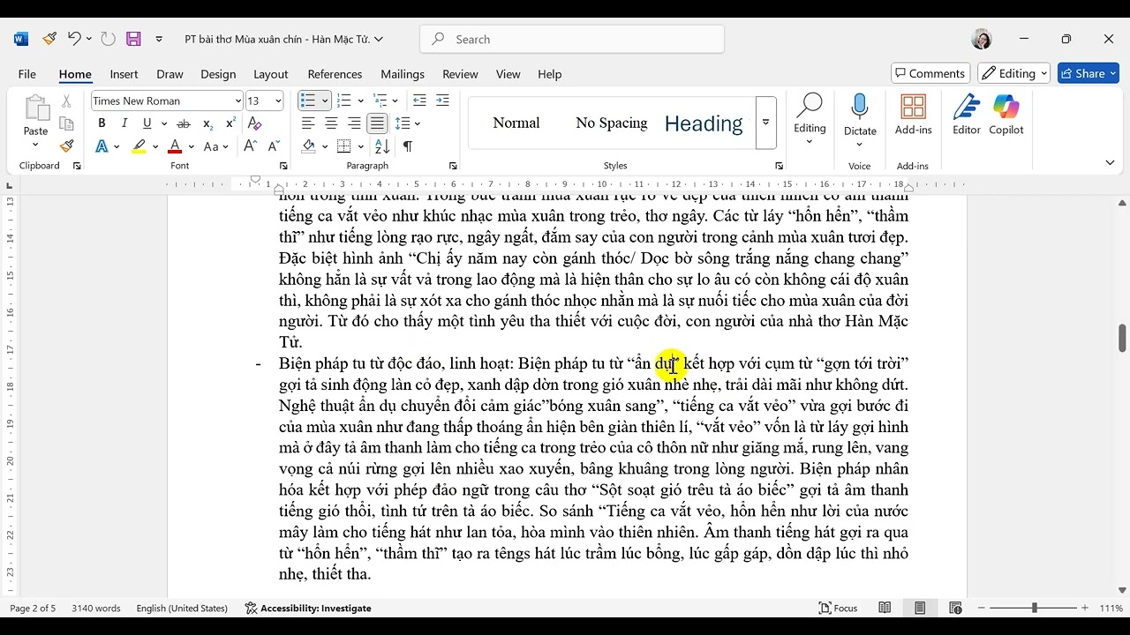Click the vertical scrollbar thumb
The height and width of the screenshot is (635, 1130).
tap(1122, 338)
